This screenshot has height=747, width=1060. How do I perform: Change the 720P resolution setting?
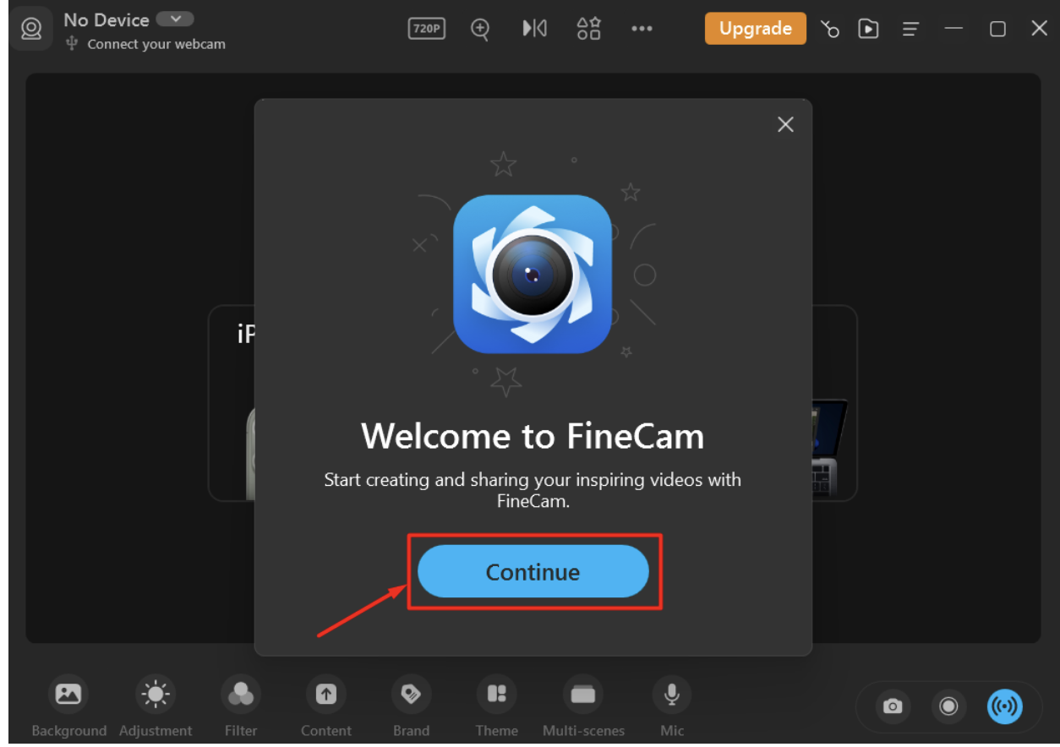(426, 29)
